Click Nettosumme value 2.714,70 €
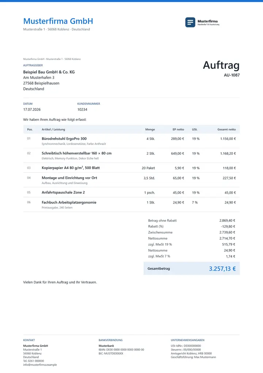 click(228, 238)
